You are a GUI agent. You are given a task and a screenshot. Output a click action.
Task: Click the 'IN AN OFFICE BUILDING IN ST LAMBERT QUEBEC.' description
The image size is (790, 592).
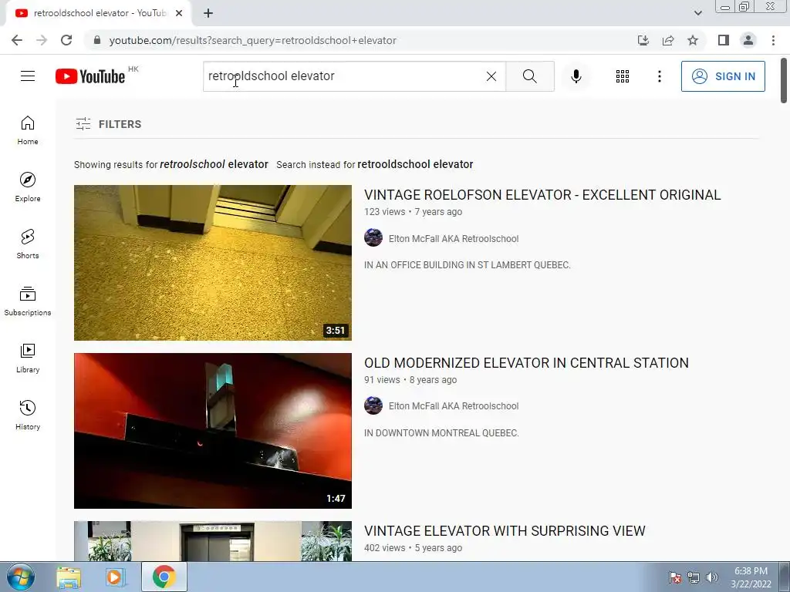coord(467,265)
